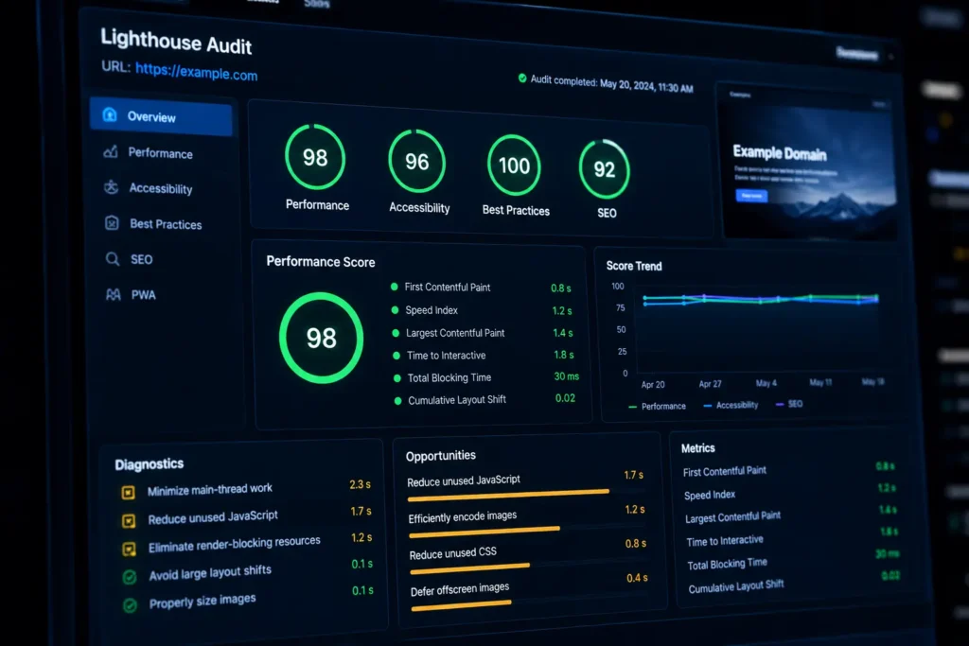The image size is (969, 646).
Task: Click the 100 Best Practices score gauge
Action: click(514, 166)
